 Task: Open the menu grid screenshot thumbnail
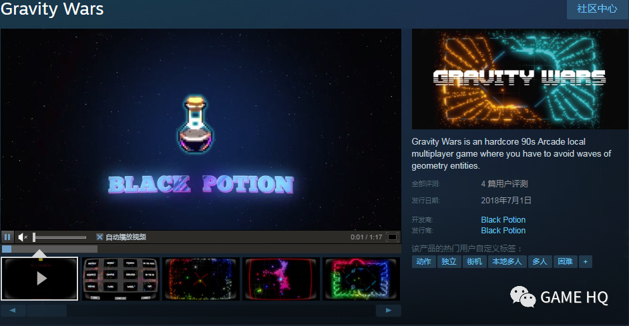coord(120,279)
